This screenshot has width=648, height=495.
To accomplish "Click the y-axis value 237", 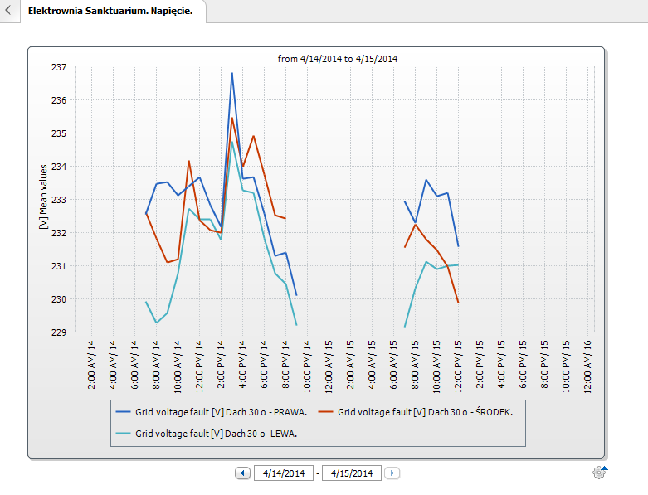I will [x=59, y=67].
